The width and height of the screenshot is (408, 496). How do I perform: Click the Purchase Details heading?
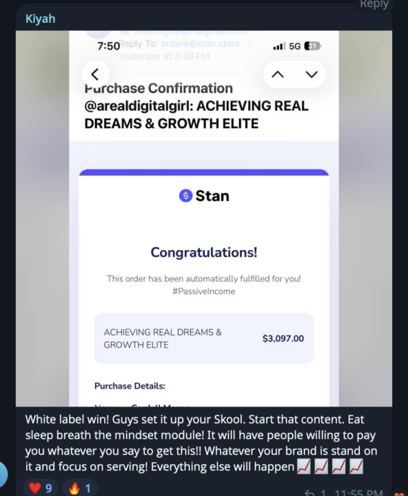[130, 386]
